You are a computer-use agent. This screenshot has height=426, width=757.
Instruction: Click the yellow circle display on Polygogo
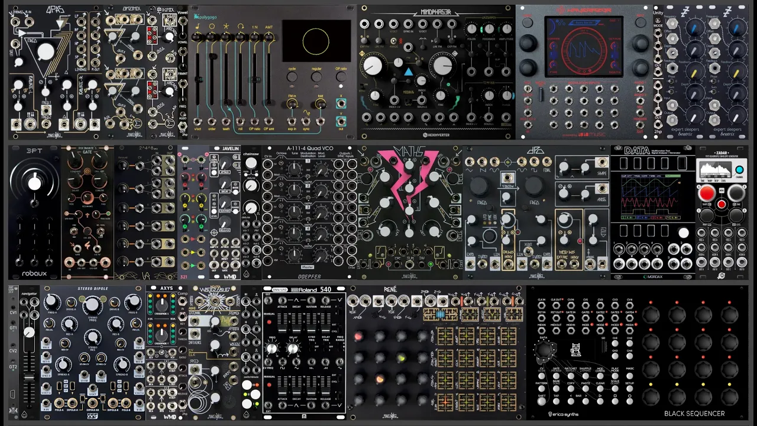pos(316,41)
